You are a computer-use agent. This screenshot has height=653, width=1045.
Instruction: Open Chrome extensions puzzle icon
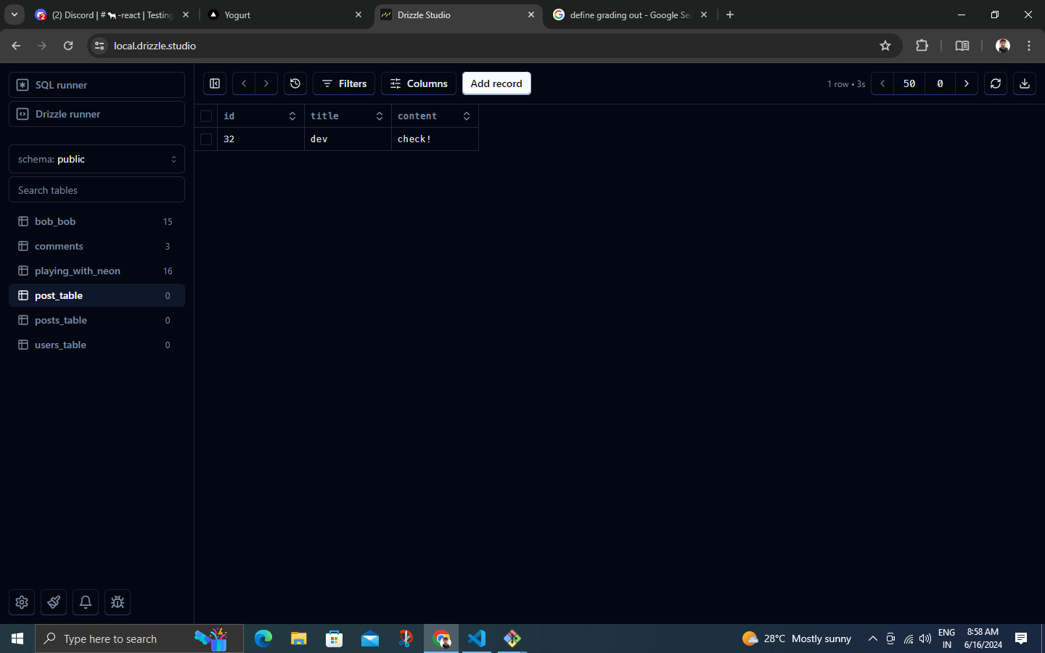(922, 46)
